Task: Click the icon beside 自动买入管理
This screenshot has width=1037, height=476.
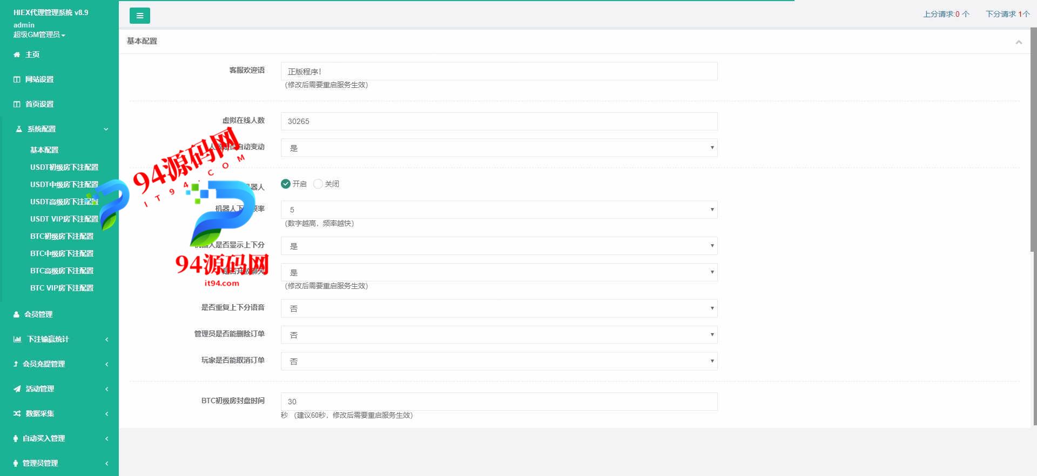Action: 16,438
